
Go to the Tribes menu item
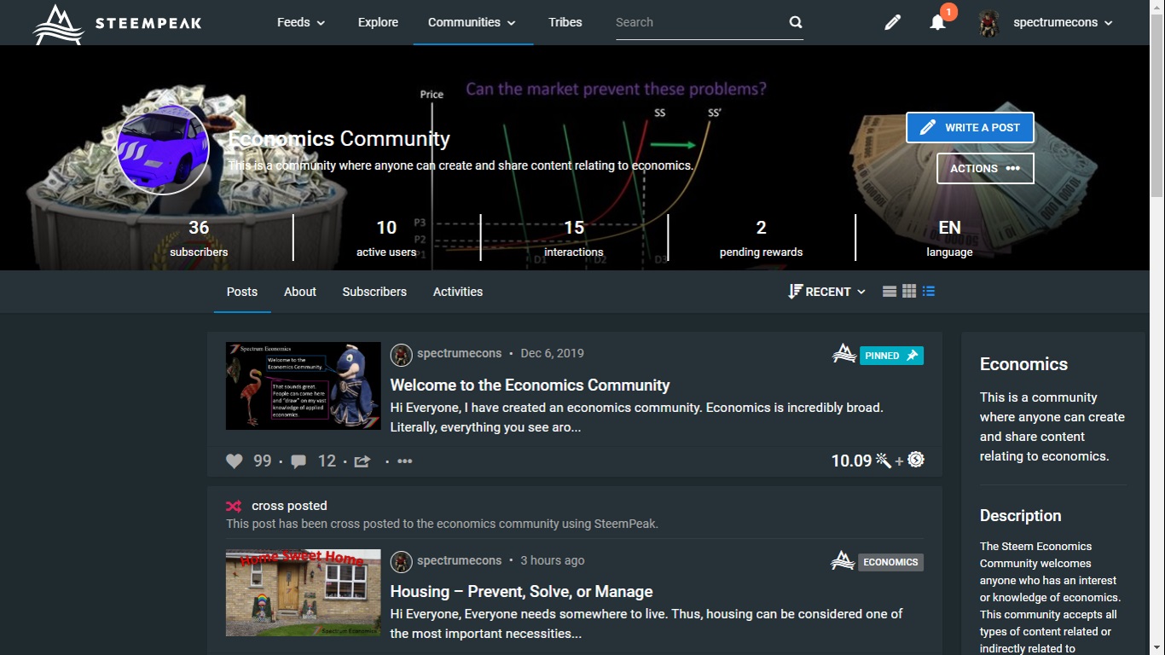pyautogui.click(x=565, y=23)
